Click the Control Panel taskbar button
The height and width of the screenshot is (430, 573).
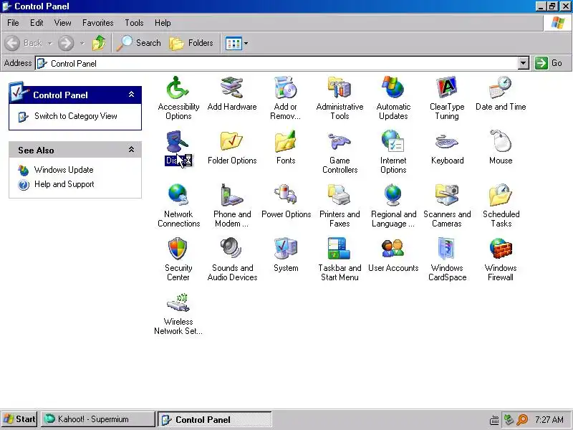215,419
